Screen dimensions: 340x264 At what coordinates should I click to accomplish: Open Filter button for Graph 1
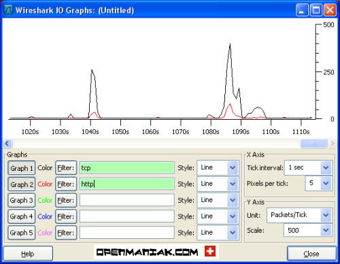click(x=66, y=168)
